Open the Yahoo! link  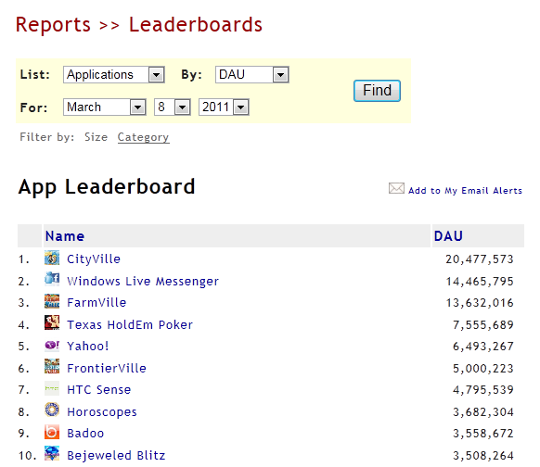click(88, 346)
